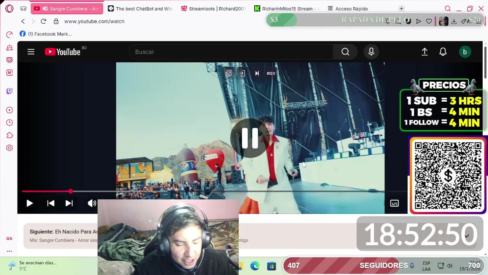
Task: Skip track with top overlay next icon
Action: [x=257, y=73]
